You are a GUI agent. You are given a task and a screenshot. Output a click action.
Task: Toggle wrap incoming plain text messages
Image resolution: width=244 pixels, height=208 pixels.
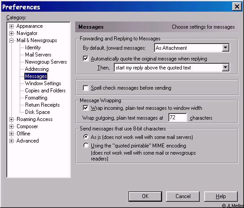(86, 108)
